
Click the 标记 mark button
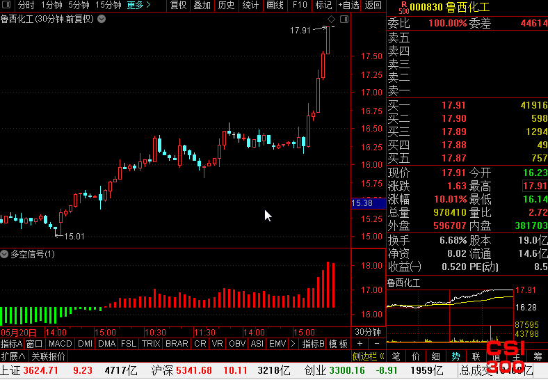point(323,5)
